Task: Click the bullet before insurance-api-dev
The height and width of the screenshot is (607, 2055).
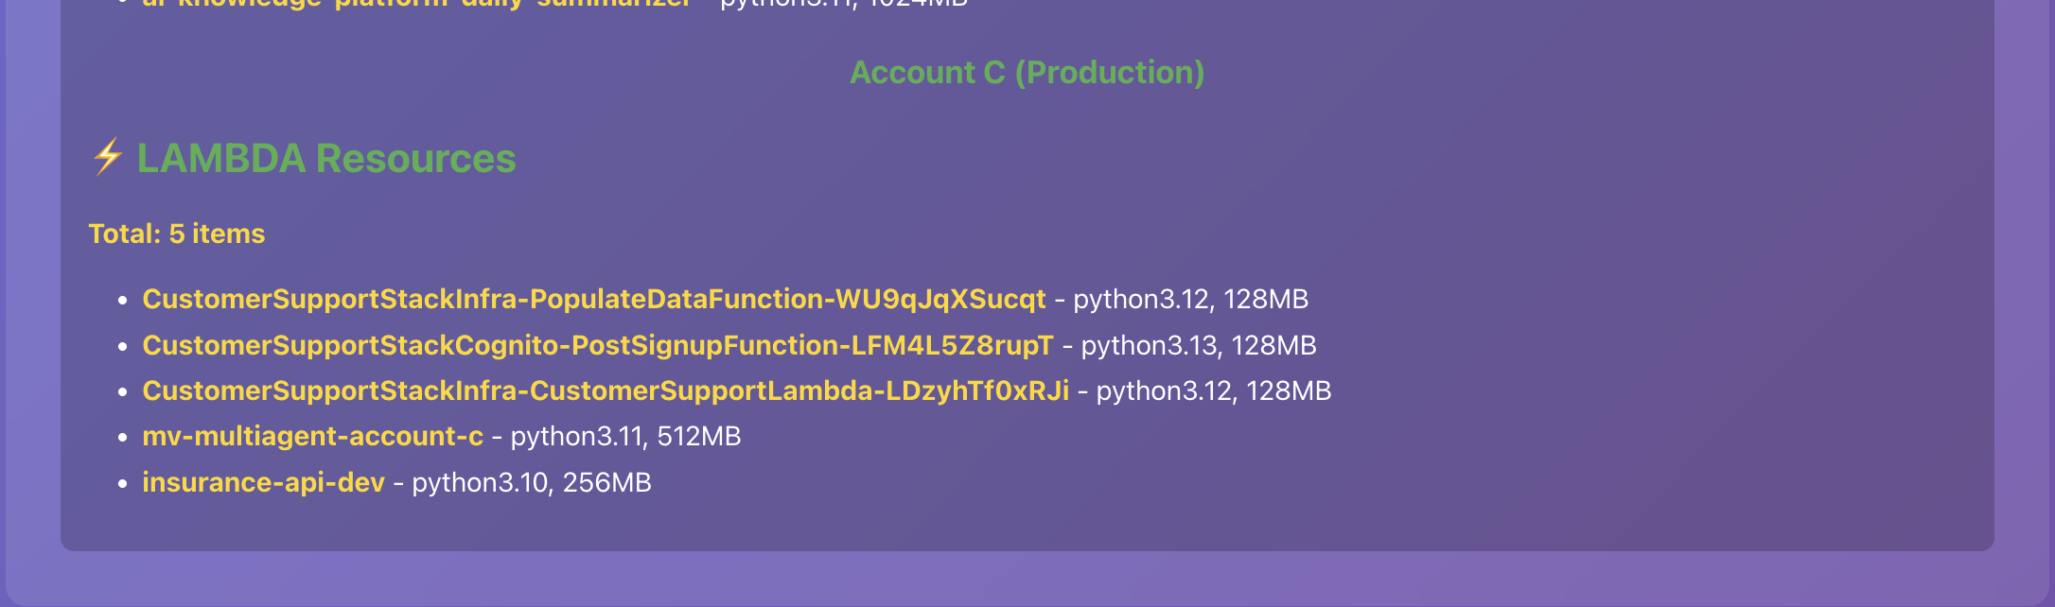Action: [x=122, y=483]
